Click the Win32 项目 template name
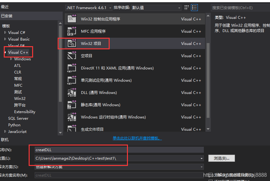 coord(91,43)
